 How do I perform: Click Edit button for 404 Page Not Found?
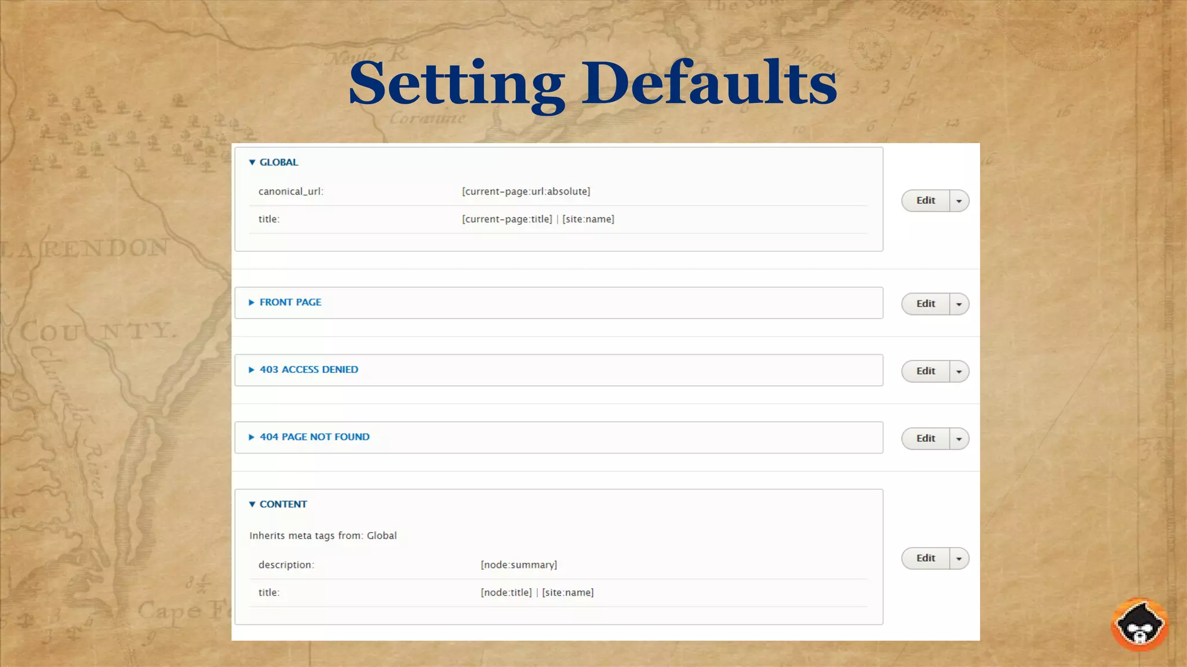click(926, 438)
